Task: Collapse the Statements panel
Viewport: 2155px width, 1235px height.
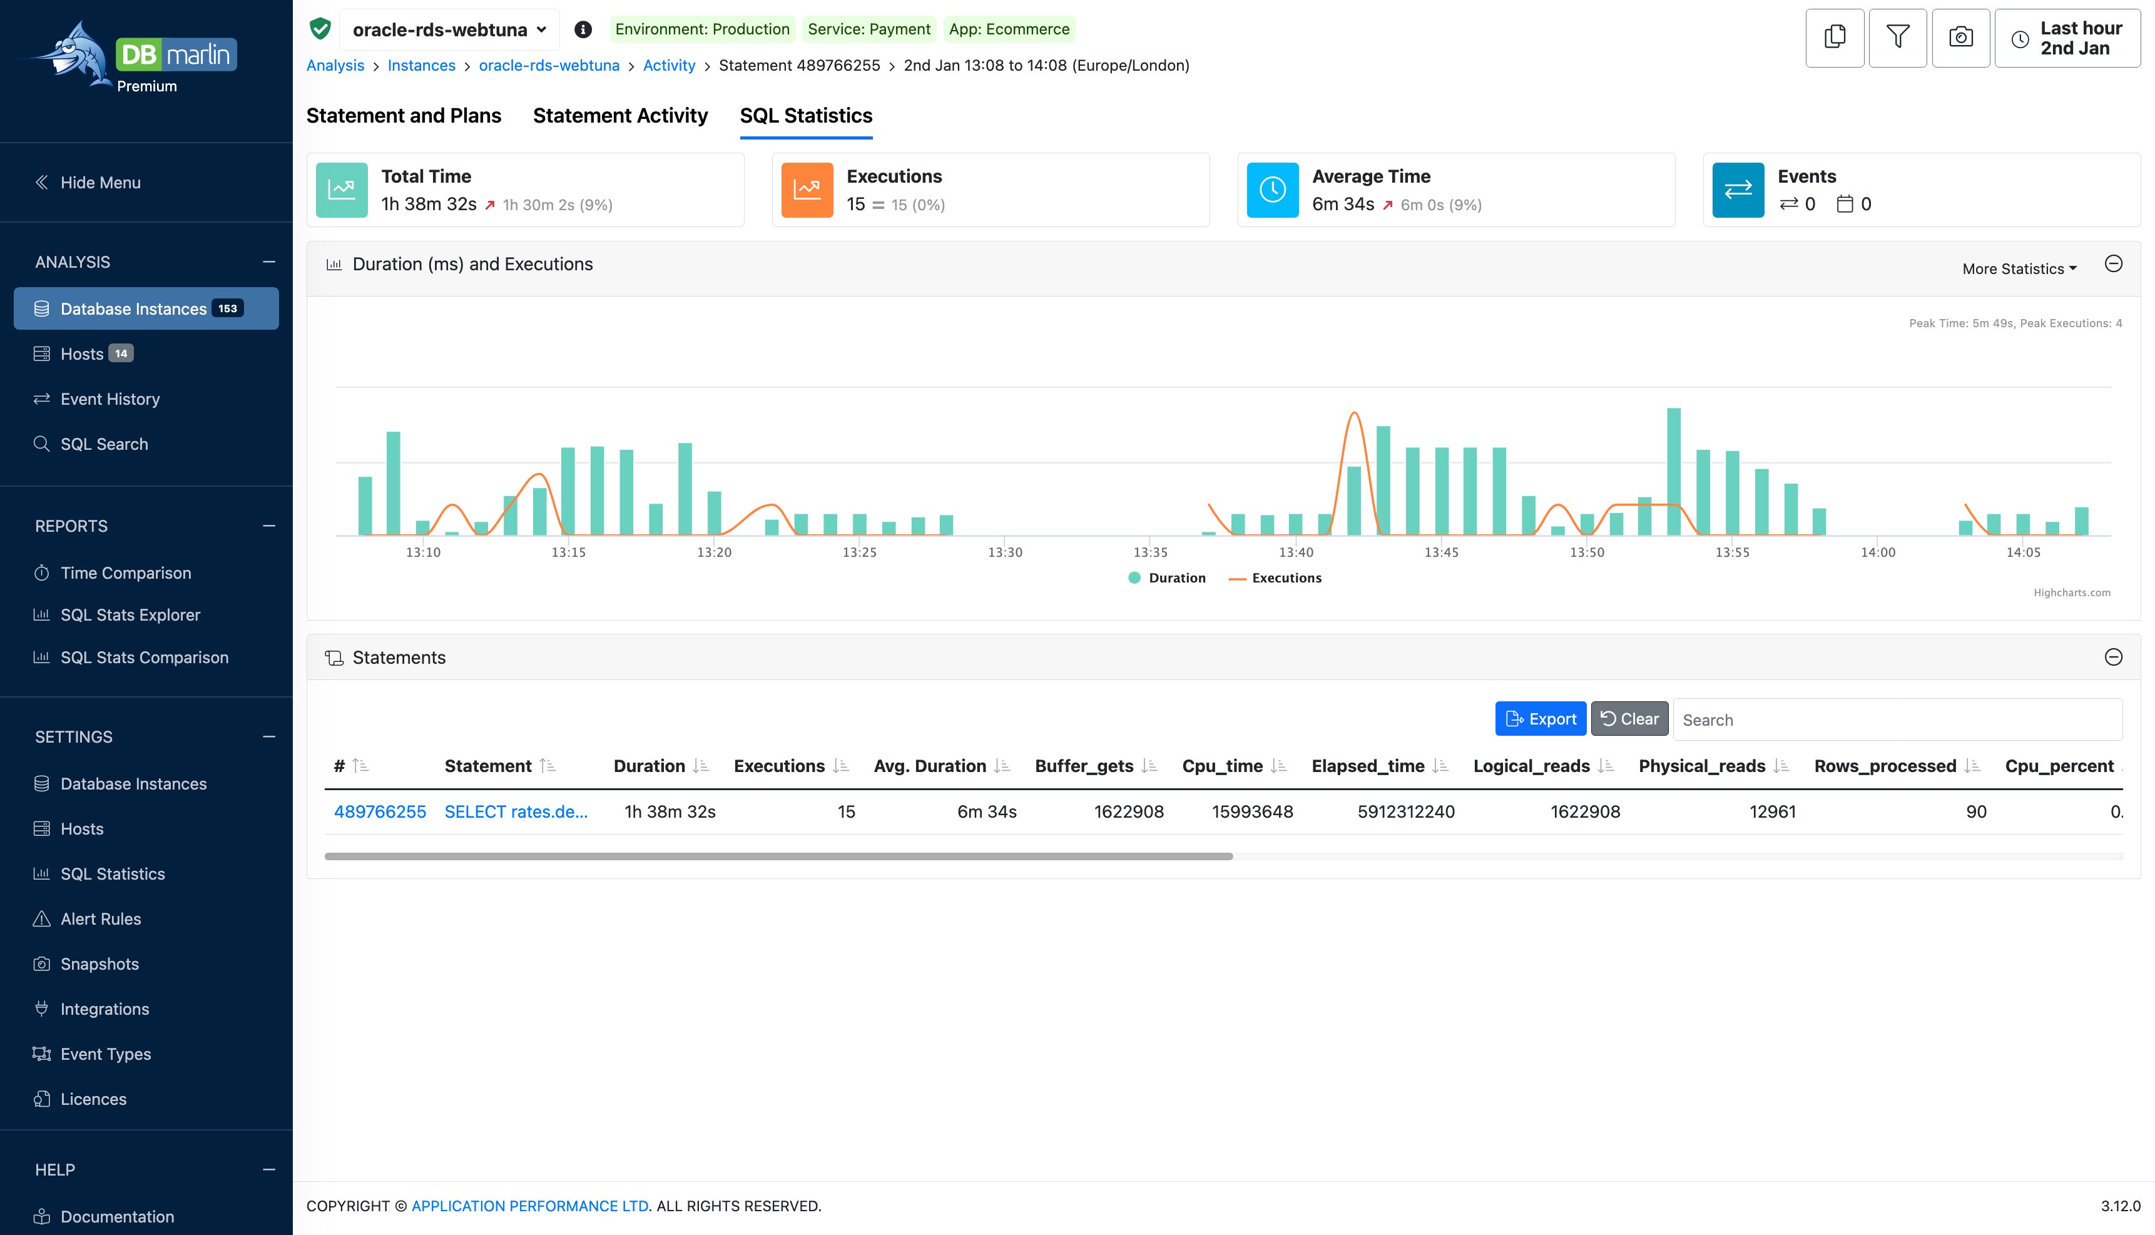Action: click(2114, 656)
